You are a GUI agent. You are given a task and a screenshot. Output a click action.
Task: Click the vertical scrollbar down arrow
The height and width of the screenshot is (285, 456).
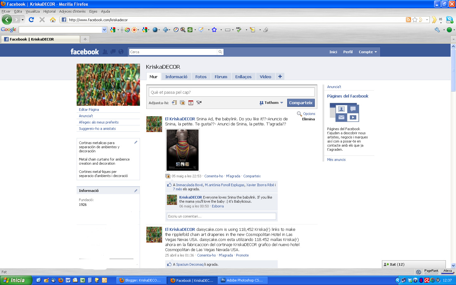pyautogui.click(x=453, y=266)
